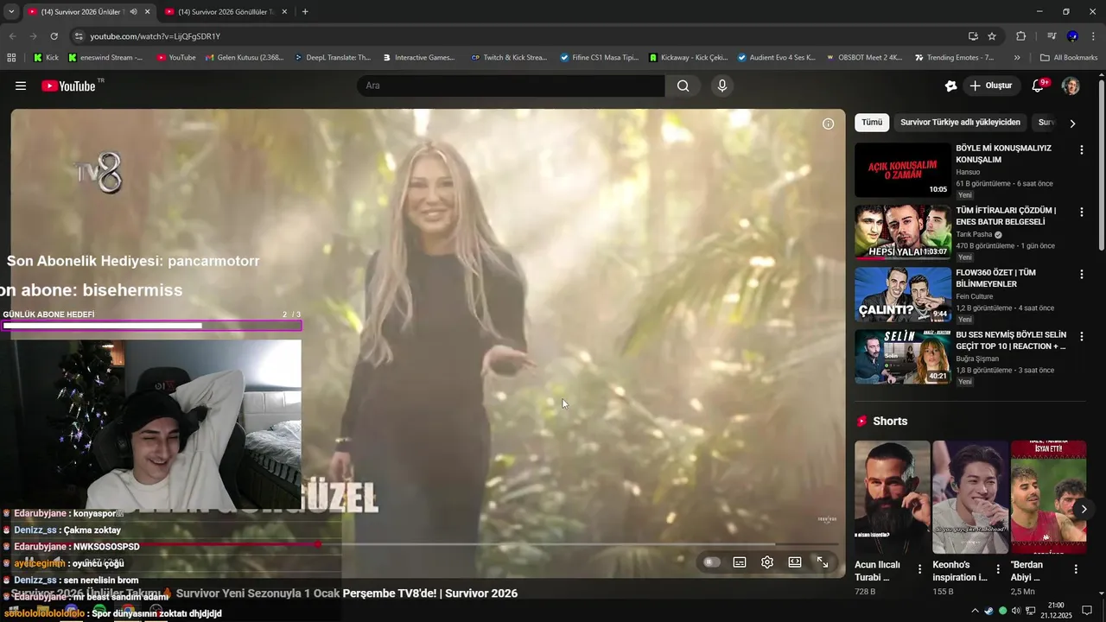Open AÇIK KONUŞALIM O ZAMAN thumbnail
This screenshot has width=1106, height=622.
(x=902, y=170)
